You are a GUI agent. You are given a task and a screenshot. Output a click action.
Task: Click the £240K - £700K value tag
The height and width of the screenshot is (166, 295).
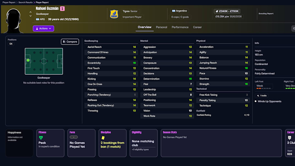pyautogui.click(x=227, y=11)
